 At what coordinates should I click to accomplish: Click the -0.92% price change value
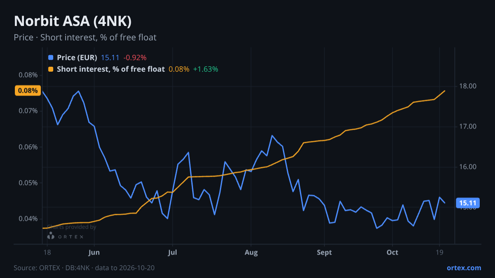click(135, 58)
